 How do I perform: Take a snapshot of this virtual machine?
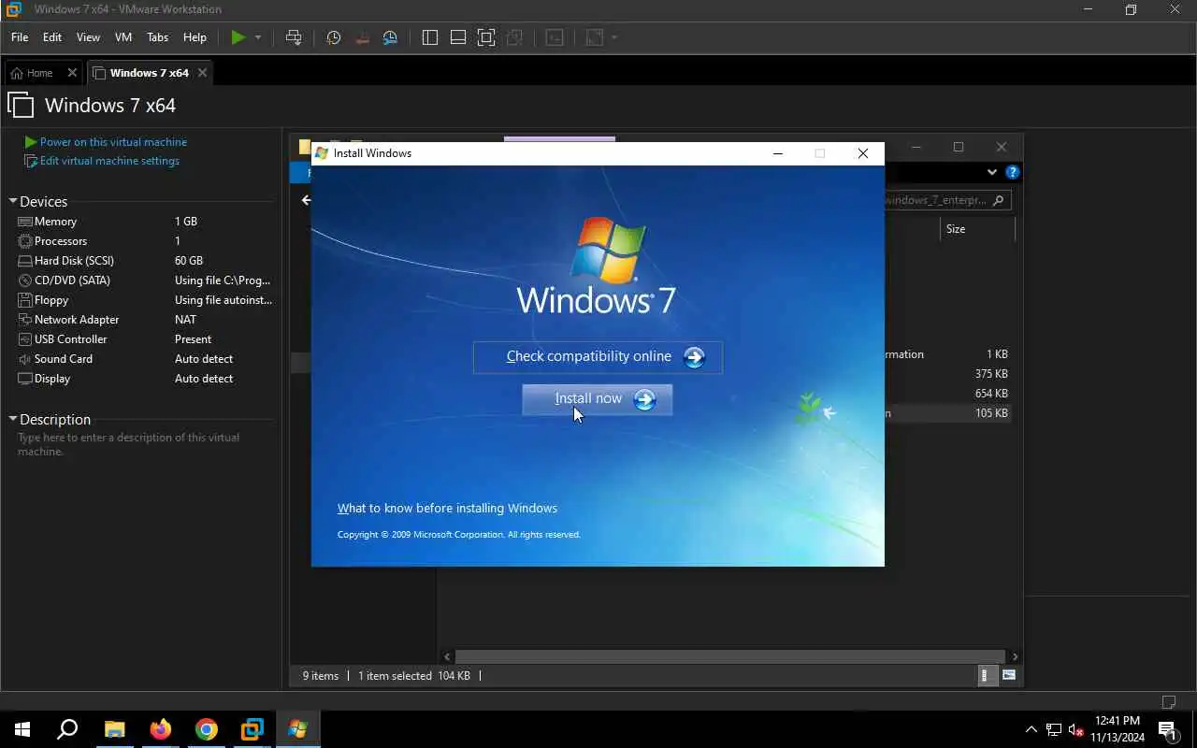(x=333, y=37)
